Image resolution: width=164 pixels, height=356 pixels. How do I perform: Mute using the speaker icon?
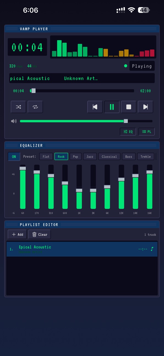coord(14,121)
